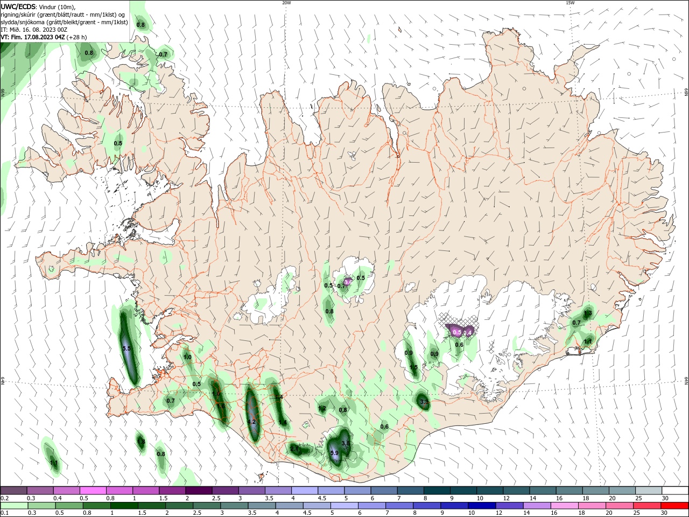The width and height of the screenshot is (689, 517).
Task: Click the 5.5 precipitation value off the west coast
Action: [x=126, y=349]
